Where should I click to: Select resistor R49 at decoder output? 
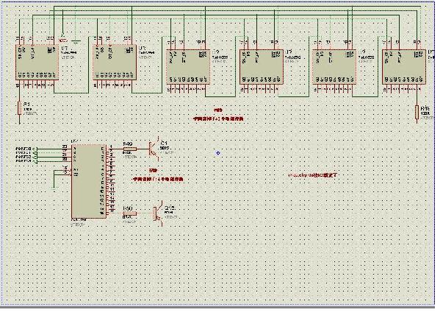[x=129, y=149]
